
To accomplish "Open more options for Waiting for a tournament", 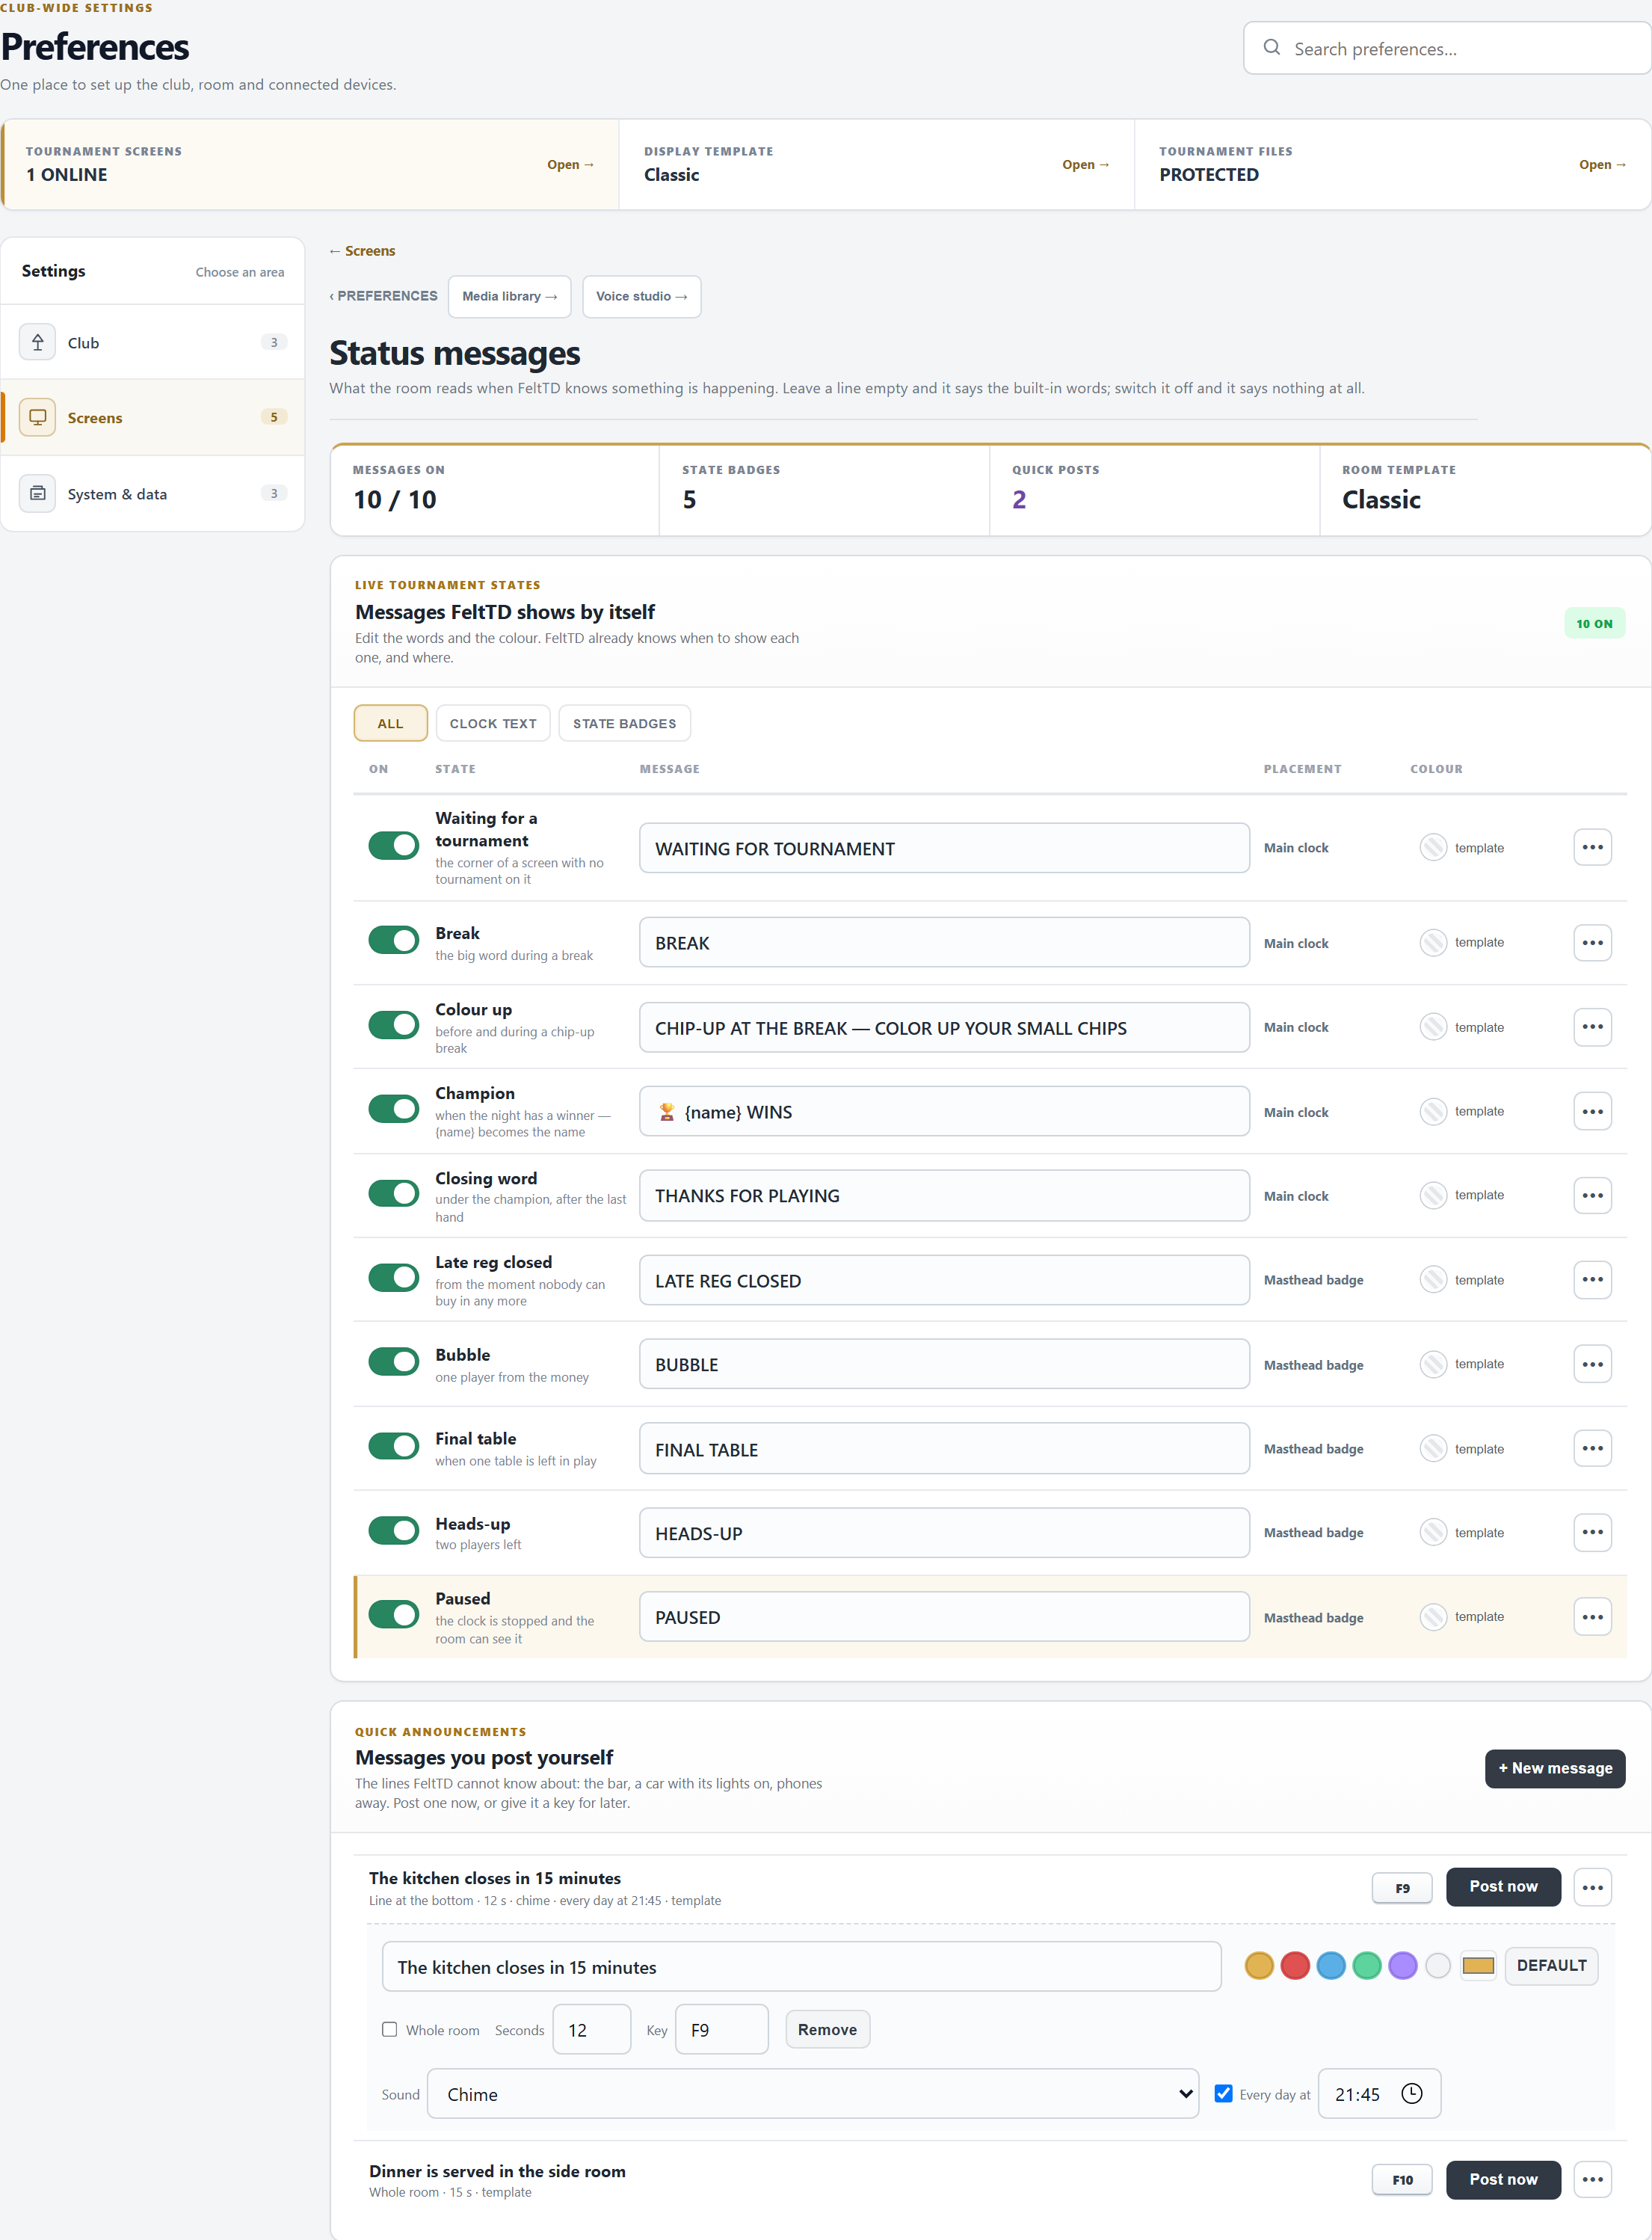I will pos(1592,847).
